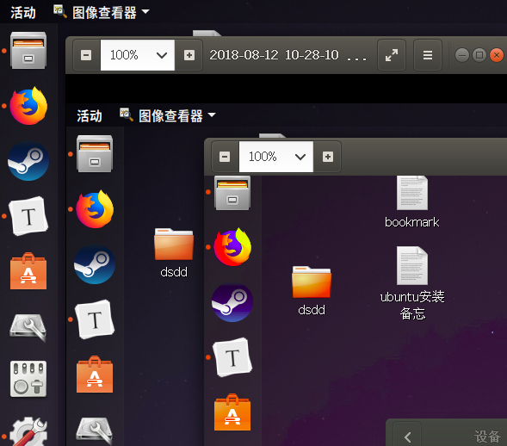Open Firefox from the leftmost dock

point(28,105)
